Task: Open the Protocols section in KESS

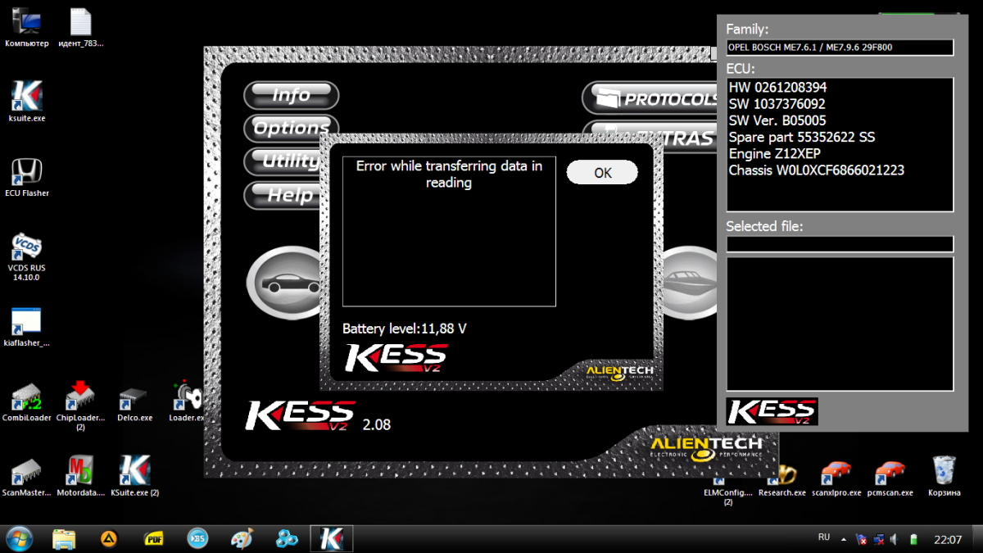Action: [650, 98]
